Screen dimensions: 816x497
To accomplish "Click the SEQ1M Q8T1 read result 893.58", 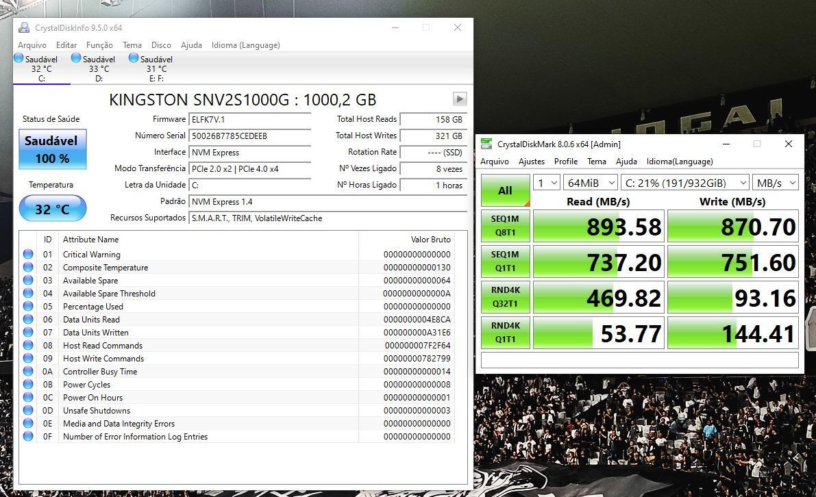I will point(599,226).
